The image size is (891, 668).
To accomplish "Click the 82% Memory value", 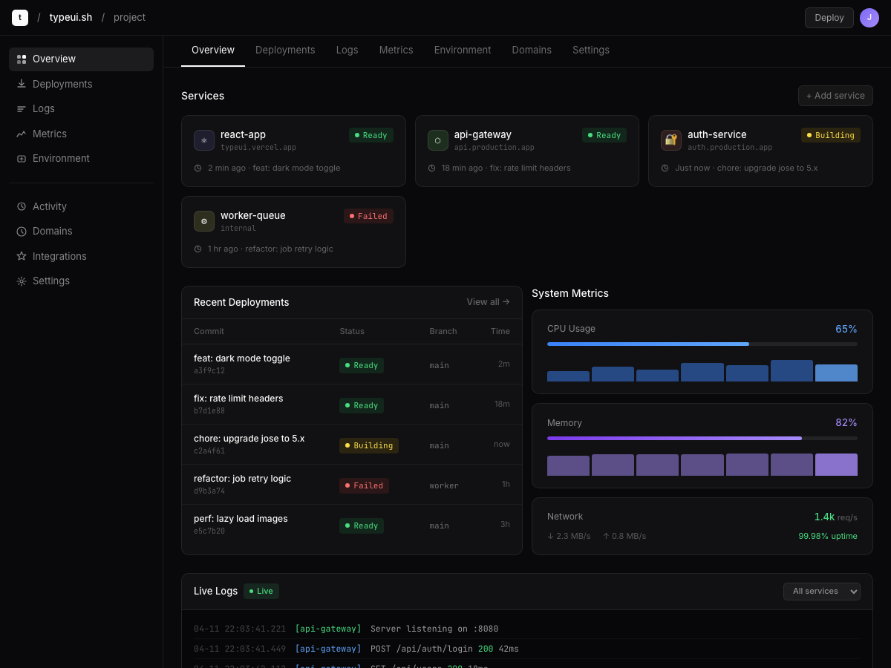I will [x=846, y=422].
